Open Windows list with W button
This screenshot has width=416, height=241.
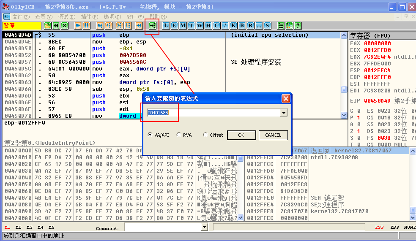pyautogui.click(x=200, y=26)
